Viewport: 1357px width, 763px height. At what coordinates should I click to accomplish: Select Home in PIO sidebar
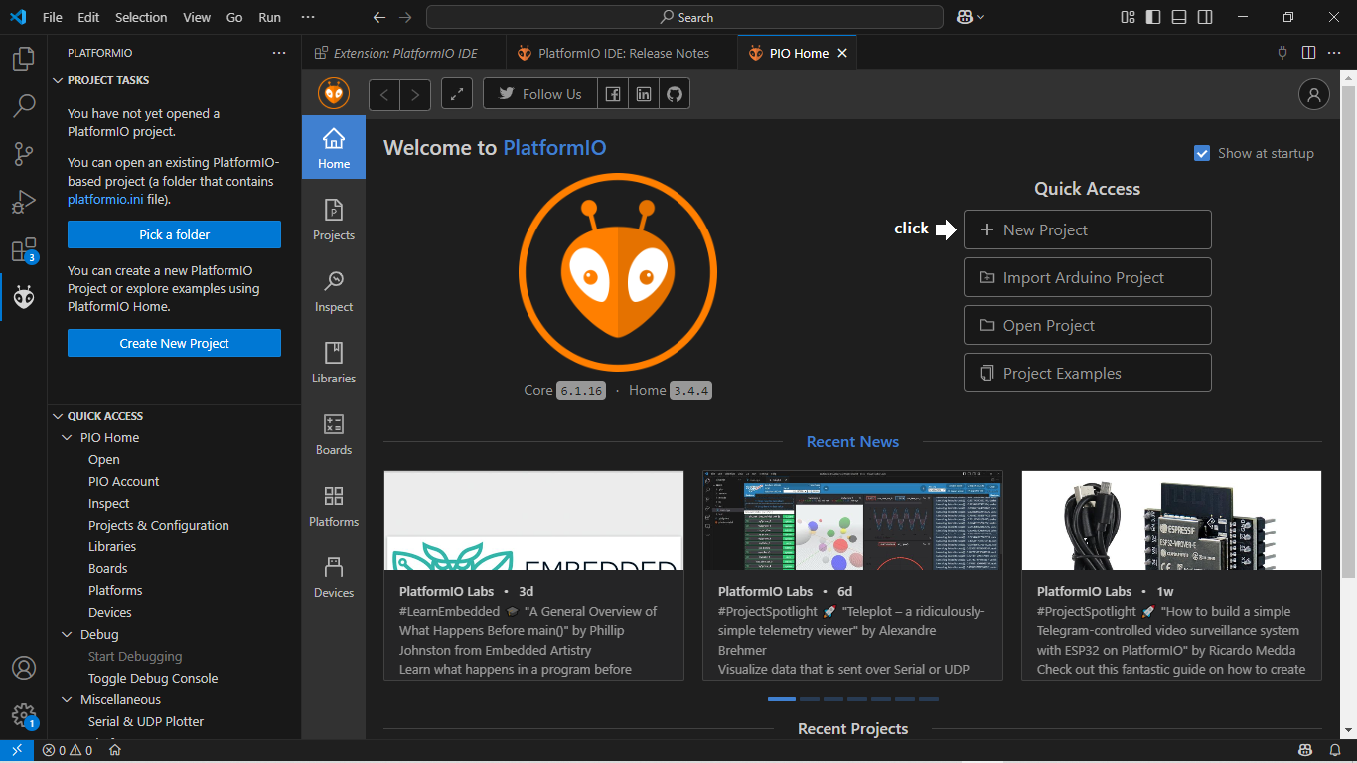click(x=334, y=147)
